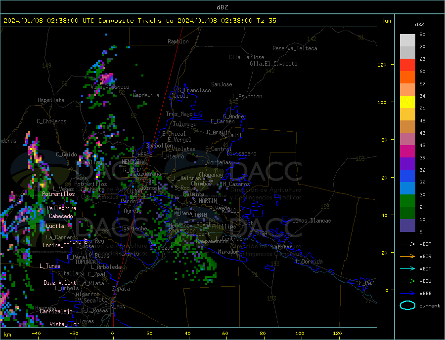Pick the light gray 70-80 dBZ swatch
This screenshot has height=340, width=445.
(407, 40)
